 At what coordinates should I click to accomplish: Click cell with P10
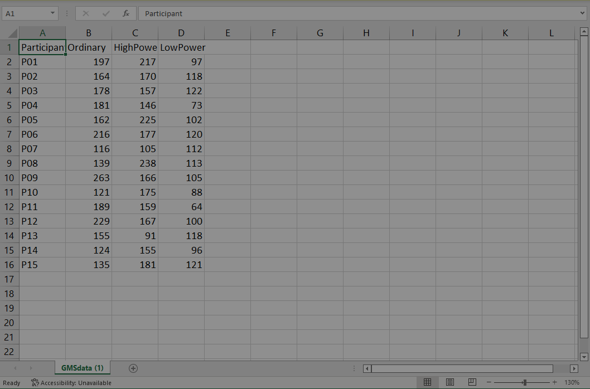point(42,192)
